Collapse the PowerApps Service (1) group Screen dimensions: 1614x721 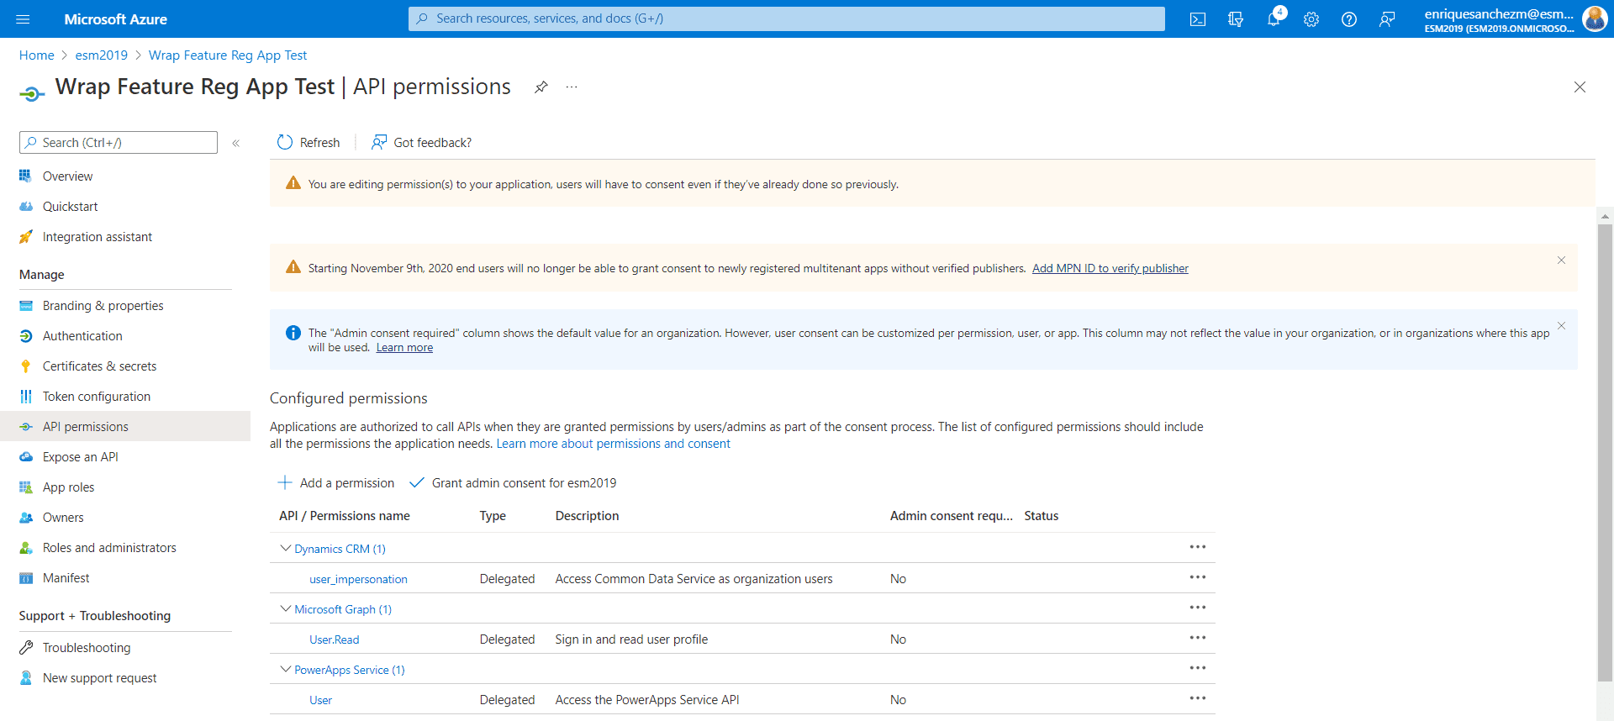tap(286, 669)
